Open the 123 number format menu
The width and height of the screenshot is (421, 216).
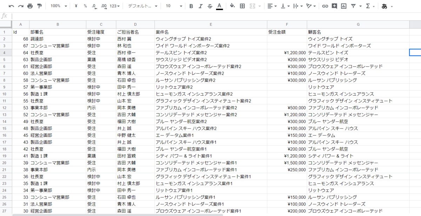click(x=114, y=6)
